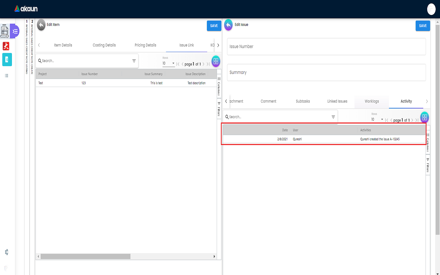Open the red PDF icon in sidebar
This screenshot has width=440, height=275.
pyautogui.click(x=6, y=46)
